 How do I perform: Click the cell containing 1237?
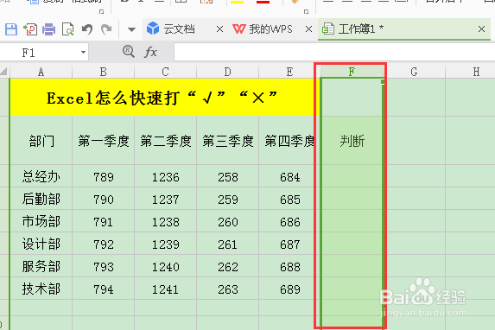coord(165,199)
